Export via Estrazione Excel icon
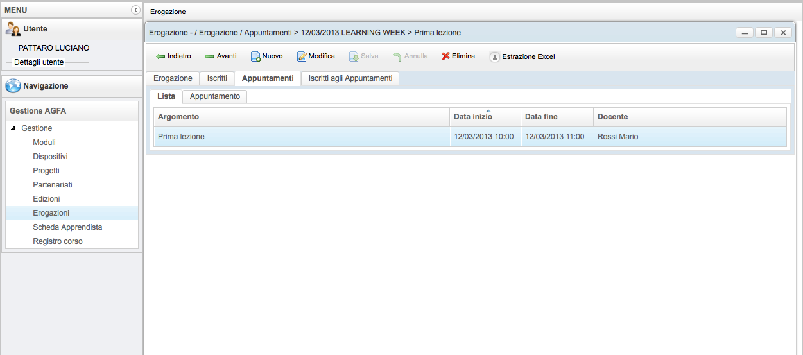 coord(494,56)
